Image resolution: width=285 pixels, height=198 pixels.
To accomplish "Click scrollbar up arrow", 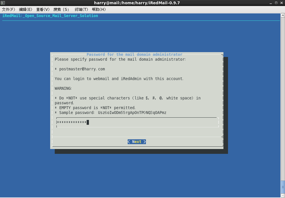I will click(283, 15).
